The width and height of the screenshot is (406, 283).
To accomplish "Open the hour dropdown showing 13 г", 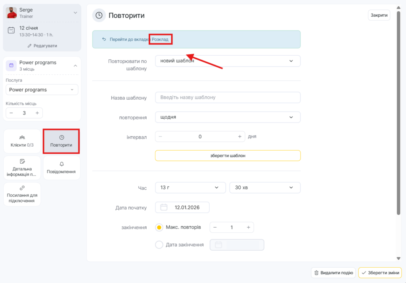I will (190, 188).
